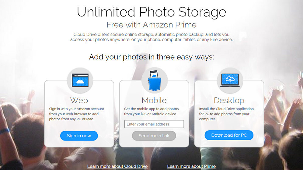
Task: Click the Free with Amazon Prime subtitle
Action: pos(151,25)
